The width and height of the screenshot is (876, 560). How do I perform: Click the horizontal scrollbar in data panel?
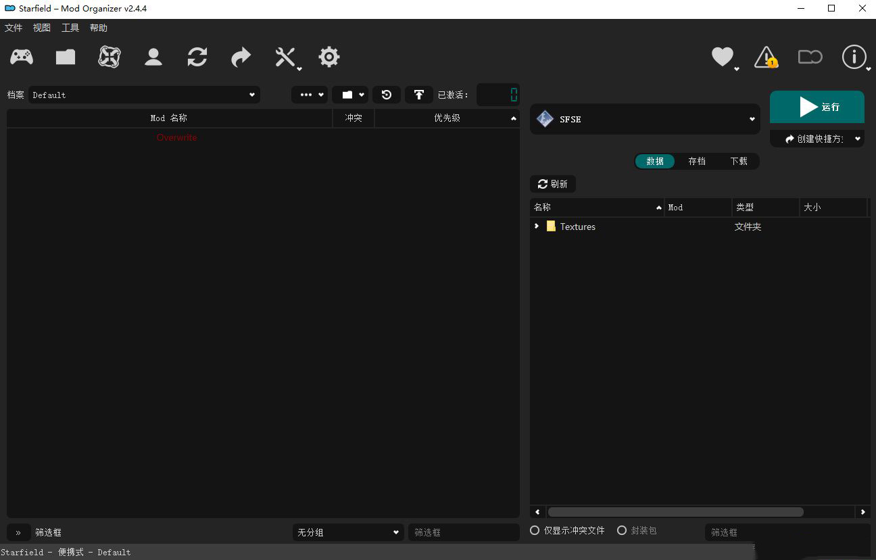676,512
